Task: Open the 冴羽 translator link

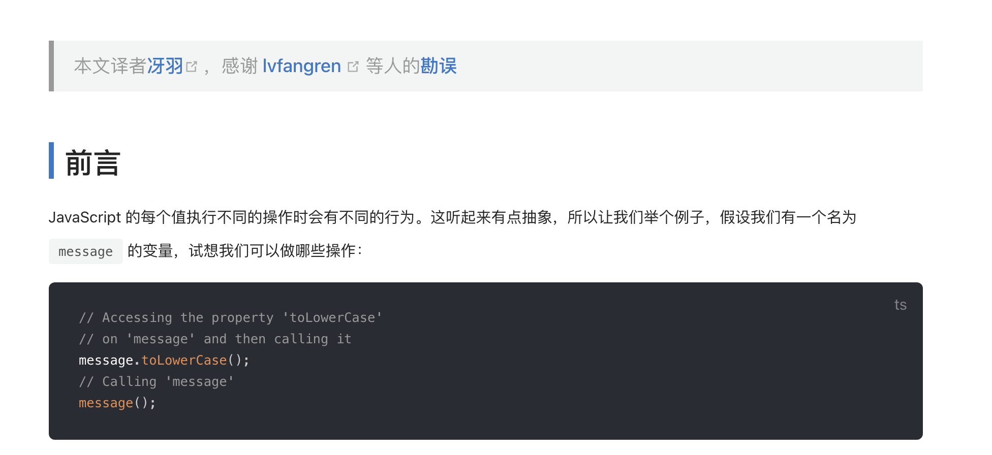Action: (x=165, y=66)
